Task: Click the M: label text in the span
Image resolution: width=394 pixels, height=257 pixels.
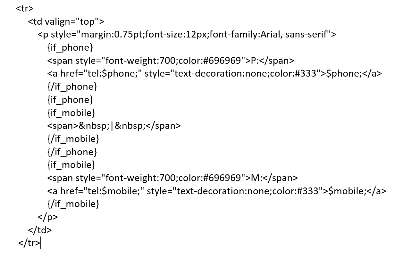Action: point(256,178)
